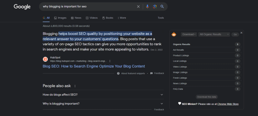
Task: Switch to the Videos tab
Action: 92,18
